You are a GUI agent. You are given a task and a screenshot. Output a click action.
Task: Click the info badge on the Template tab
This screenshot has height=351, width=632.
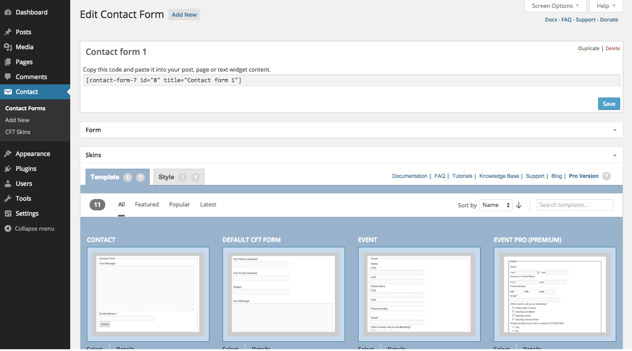click(x=127, y=177)
